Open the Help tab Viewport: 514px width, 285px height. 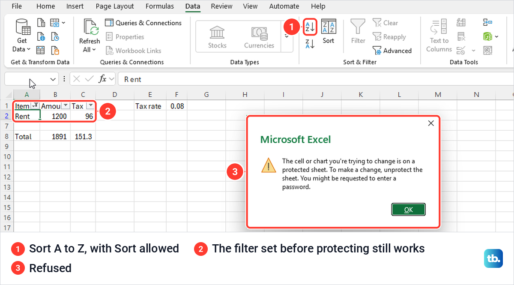tap(318, 6)
